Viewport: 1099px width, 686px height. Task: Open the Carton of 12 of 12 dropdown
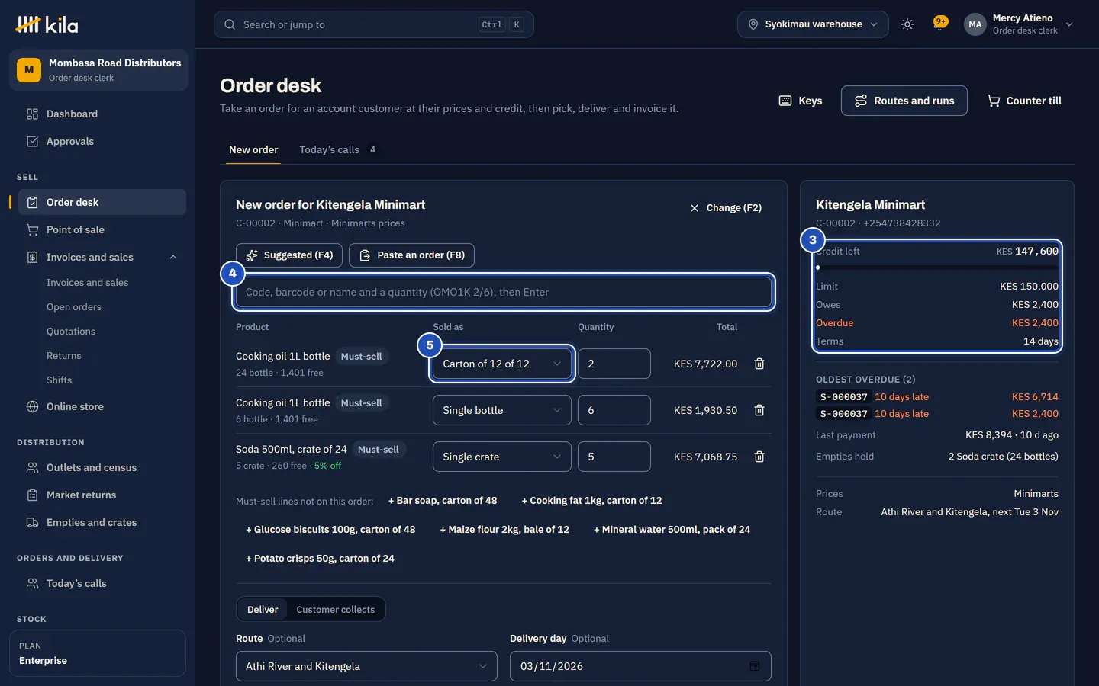(501, 364)
